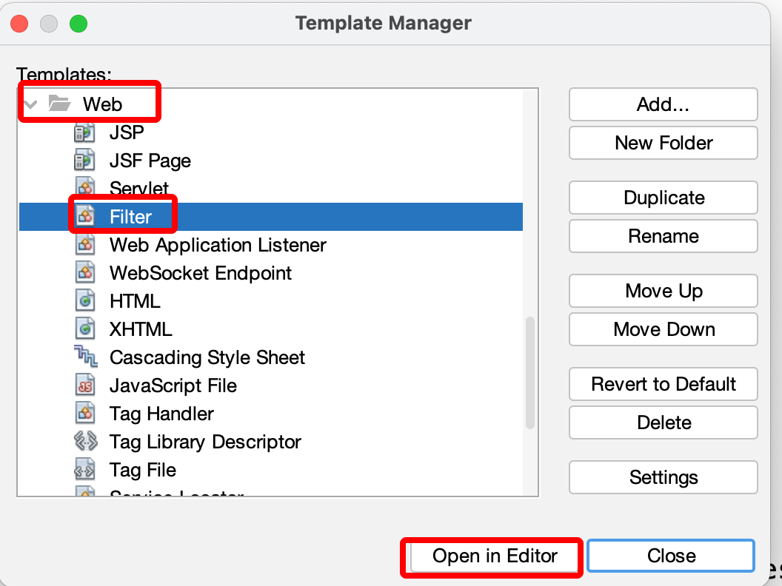The width and height of the screenshot is (782, 586).
Task: Click the JSP template file icon
Action: point(84,133)
